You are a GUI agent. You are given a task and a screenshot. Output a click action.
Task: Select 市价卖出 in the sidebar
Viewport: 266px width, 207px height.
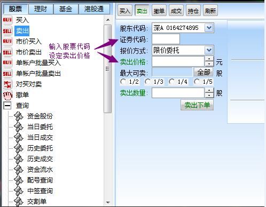[29, 52]
